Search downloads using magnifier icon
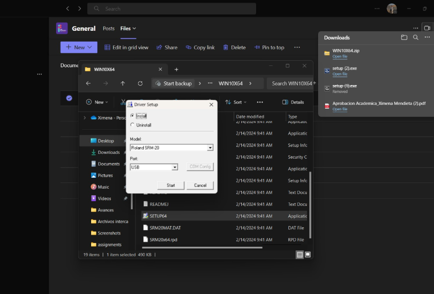Viewport: 434px width, 294px height. pos(415,37)
